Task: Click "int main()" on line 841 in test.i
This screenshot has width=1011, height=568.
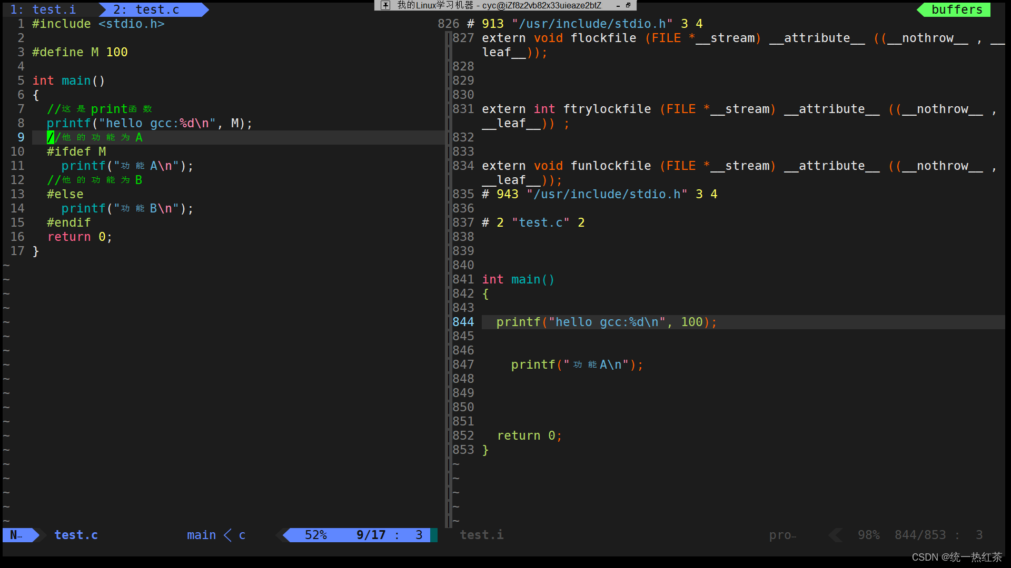Action: pos(519,279)
